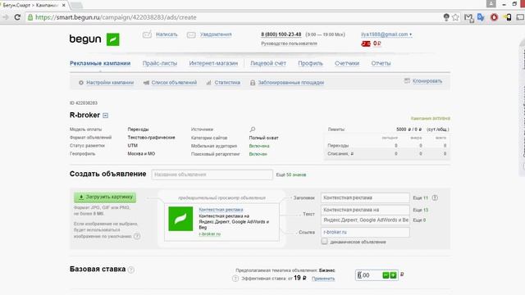Click the help icon near default image note
The height and width of the screenshot is (295, 525).
click(137, 236)
